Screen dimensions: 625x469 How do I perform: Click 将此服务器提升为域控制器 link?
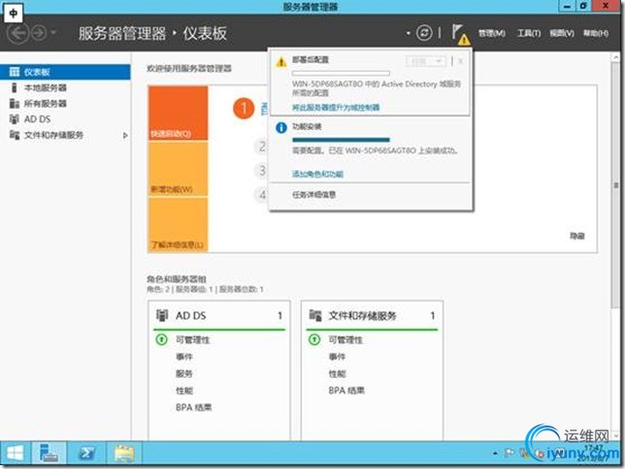(x=336, y=107)
